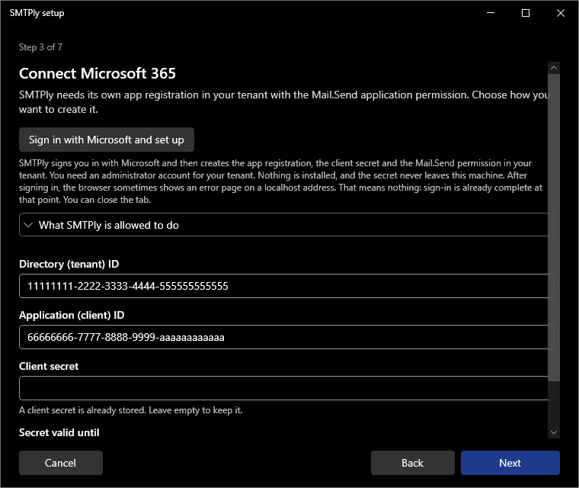Click the Step 3 of 7 label
The width and height of the screenshot is (579, 488).
(x=40, y=47)
